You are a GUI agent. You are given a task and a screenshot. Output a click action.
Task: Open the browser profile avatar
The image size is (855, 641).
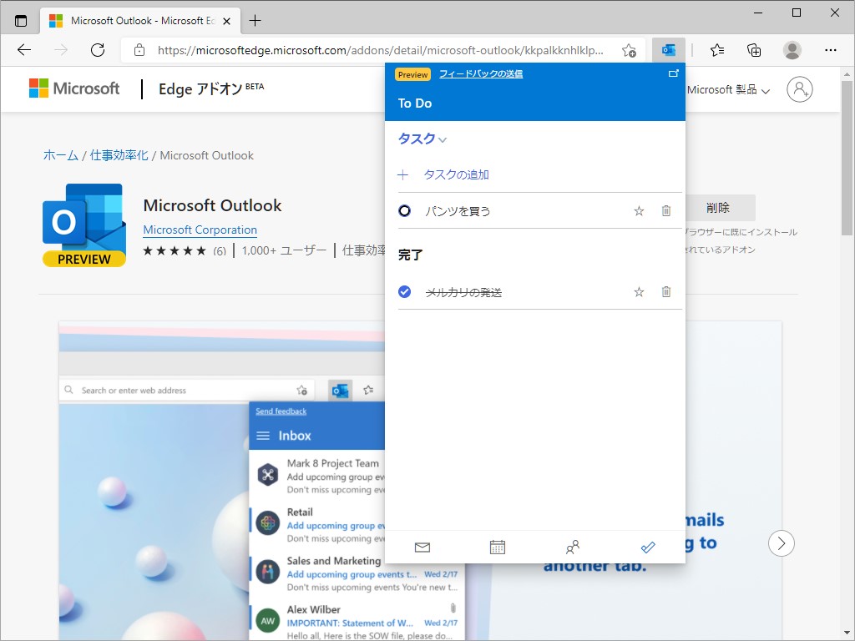pyautogui.click(x=792, y=50)
